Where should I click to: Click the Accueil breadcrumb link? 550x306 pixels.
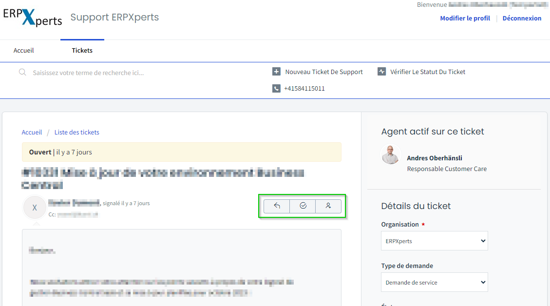click(x=32, y=133)
